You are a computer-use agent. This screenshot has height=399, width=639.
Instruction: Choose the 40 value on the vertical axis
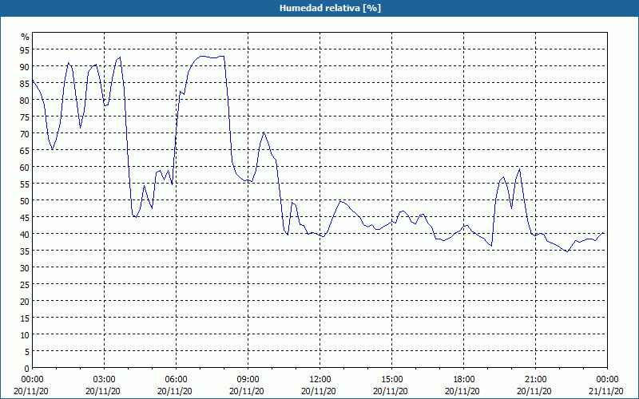pyautogui.click(x=25, y=234)
